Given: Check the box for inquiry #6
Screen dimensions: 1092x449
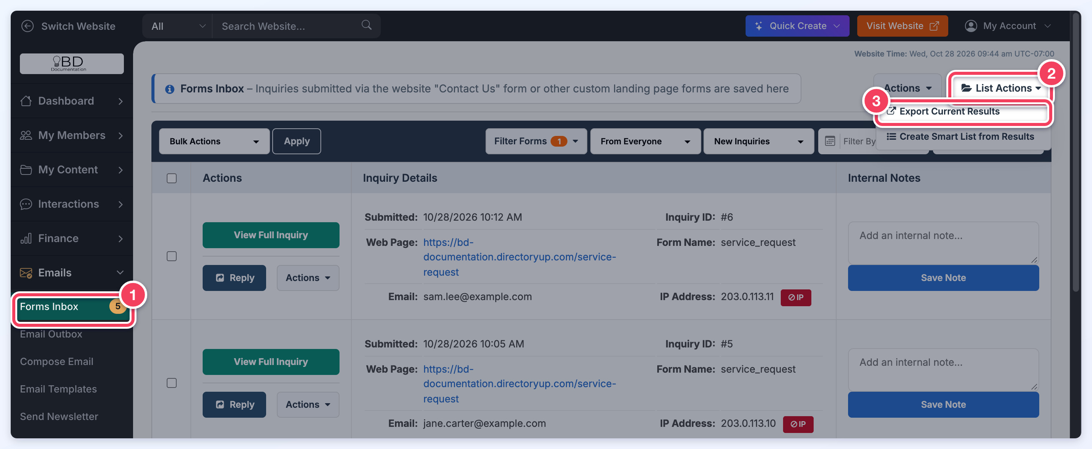Looking at the screenshot, I should coord(172,256).
